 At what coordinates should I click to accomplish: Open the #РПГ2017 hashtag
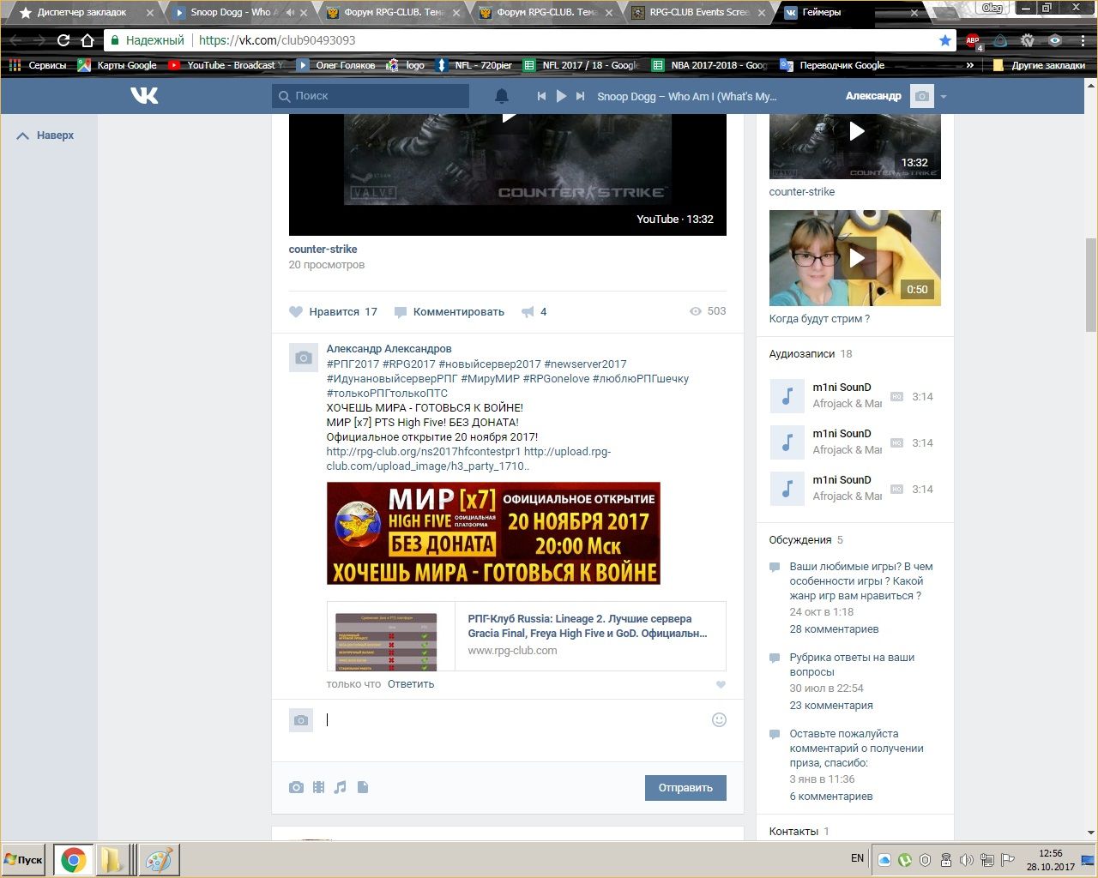(x=353, y=364)
